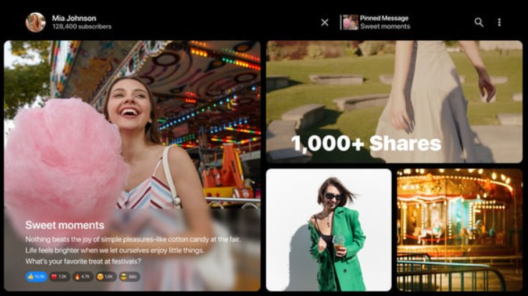The image size is (528, 296).
Task: Open the search icon in header
Action: [x=478, y=22]
